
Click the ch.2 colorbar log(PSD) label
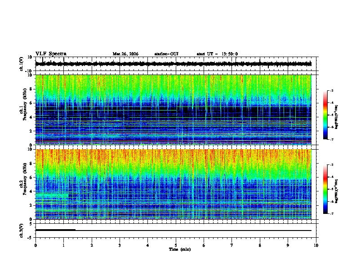(337, 191)
